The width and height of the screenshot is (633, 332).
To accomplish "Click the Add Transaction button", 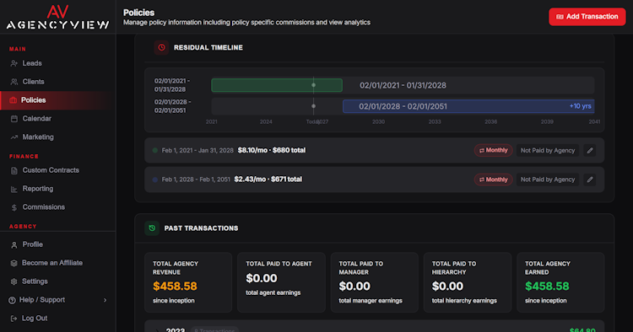I will pos(587,17).
